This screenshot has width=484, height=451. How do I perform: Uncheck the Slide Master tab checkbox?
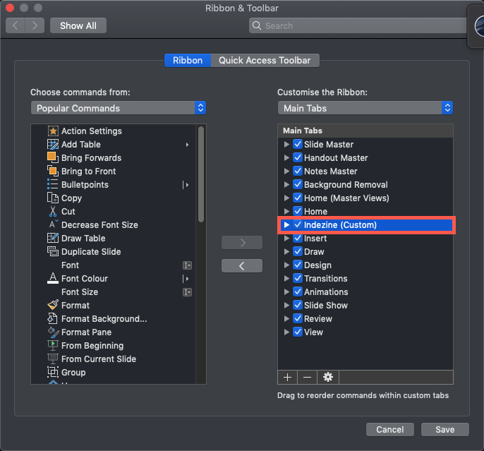pyautogui.click(x=298, y=144)
